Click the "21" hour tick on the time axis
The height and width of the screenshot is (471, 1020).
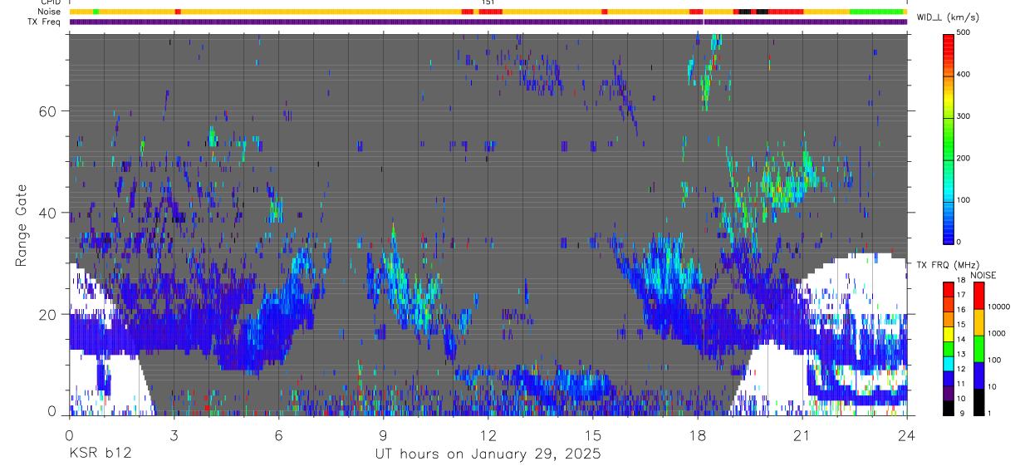[x=802, y=434]
